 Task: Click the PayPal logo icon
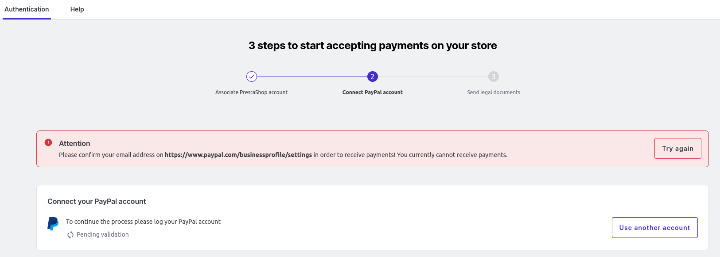tap(53, 223)
